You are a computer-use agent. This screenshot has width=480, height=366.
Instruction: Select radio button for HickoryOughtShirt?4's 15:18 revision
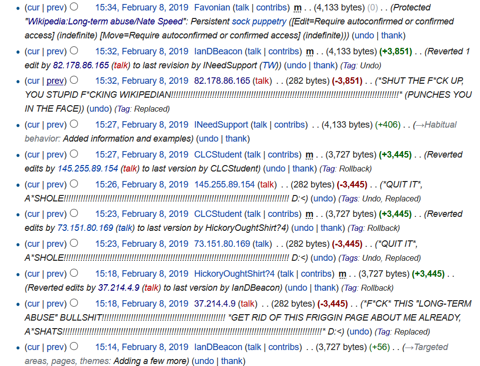[74, 273]
